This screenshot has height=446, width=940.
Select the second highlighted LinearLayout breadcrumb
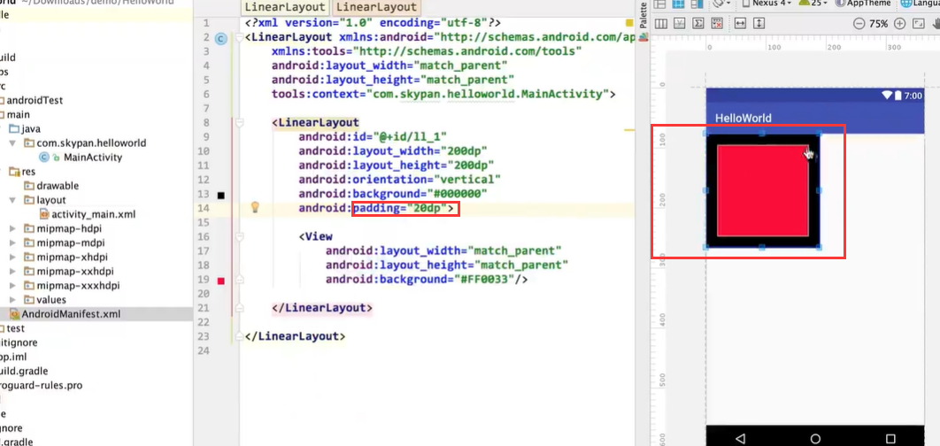pyautogui.click(x=376, y=8)
